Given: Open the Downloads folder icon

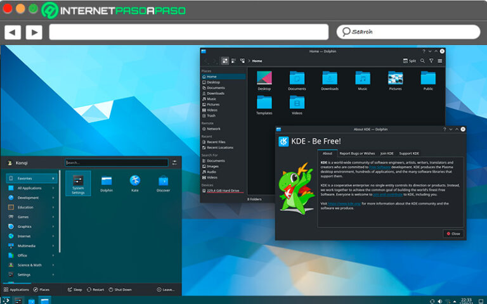Looking at the screenshot, I should [x=329, y=79].
